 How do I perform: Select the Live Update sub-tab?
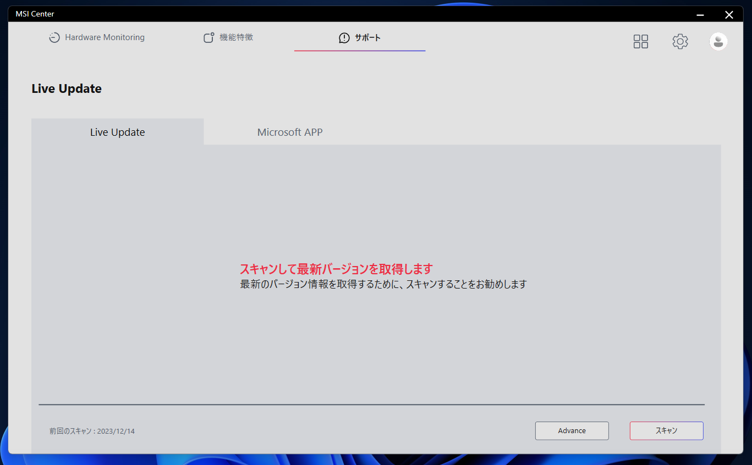pyautogui.click(x=117, y=132)
